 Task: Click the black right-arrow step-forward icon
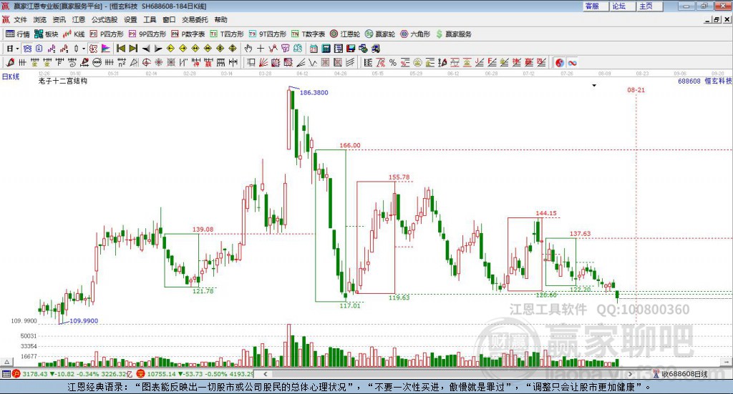point(158,49)
